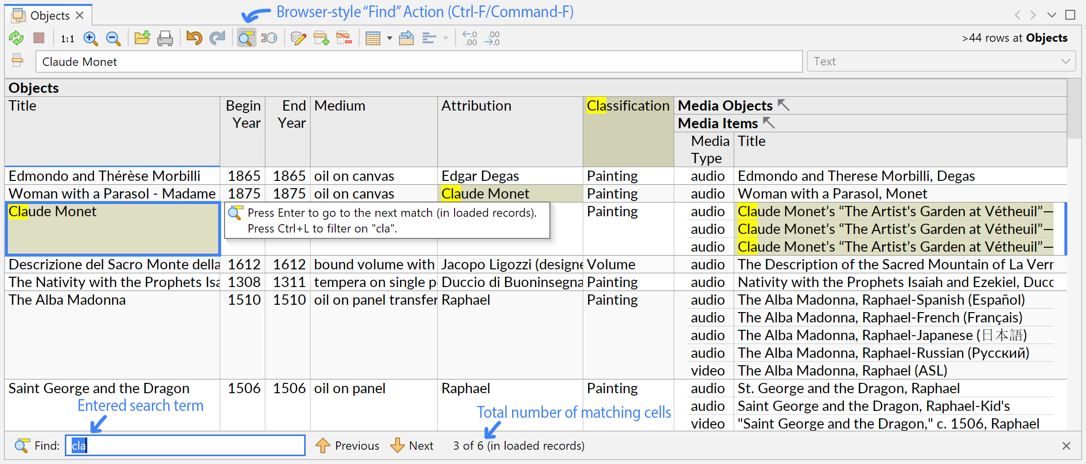
Task: Click the Edit Data pencil icon
Action: 298,38
